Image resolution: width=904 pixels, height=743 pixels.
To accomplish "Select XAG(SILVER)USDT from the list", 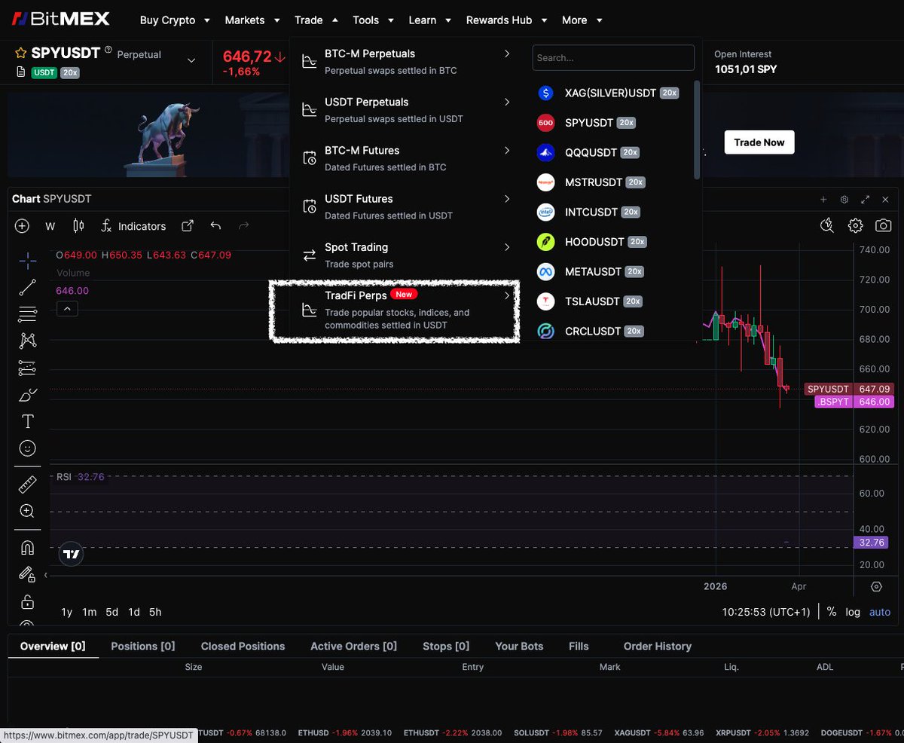I will (611, 93).
